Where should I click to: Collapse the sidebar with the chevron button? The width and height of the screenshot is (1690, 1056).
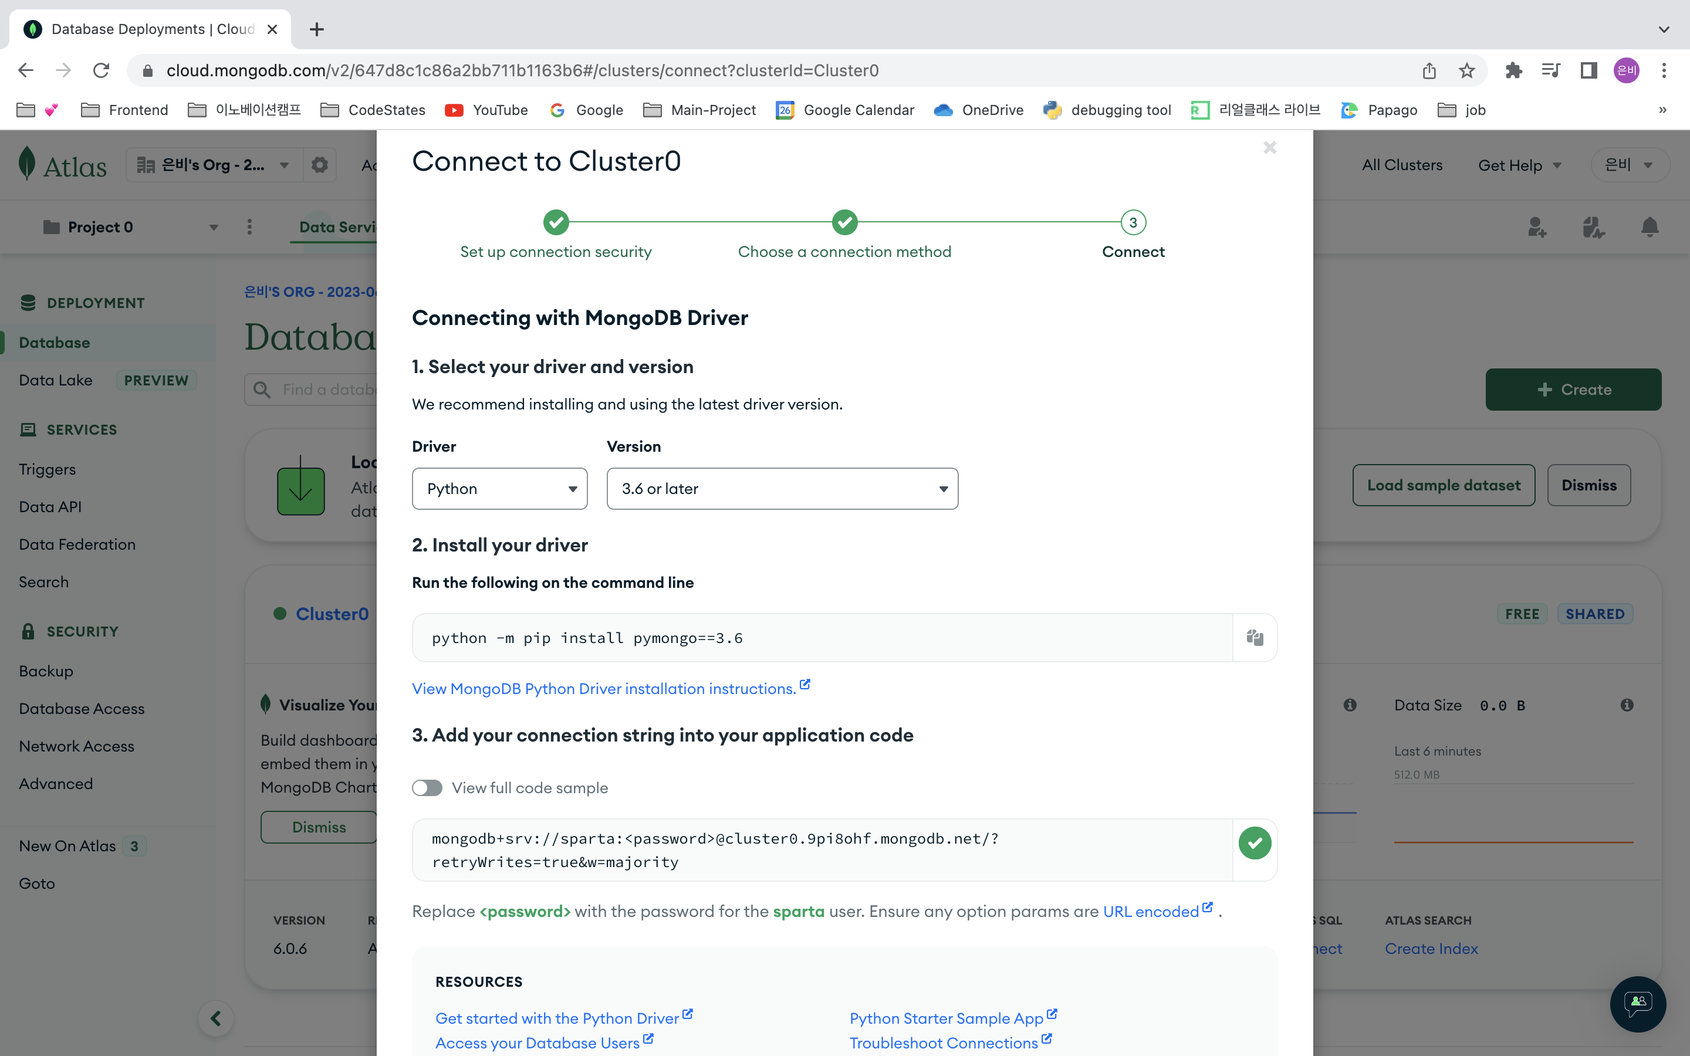tap(216, 1018)
